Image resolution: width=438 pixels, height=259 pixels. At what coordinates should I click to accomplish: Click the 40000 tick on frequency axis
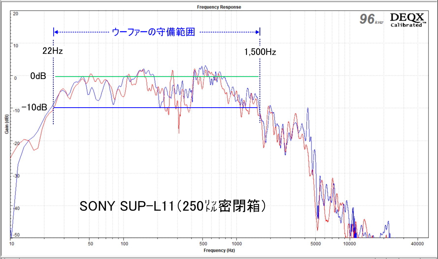(417, 243)
